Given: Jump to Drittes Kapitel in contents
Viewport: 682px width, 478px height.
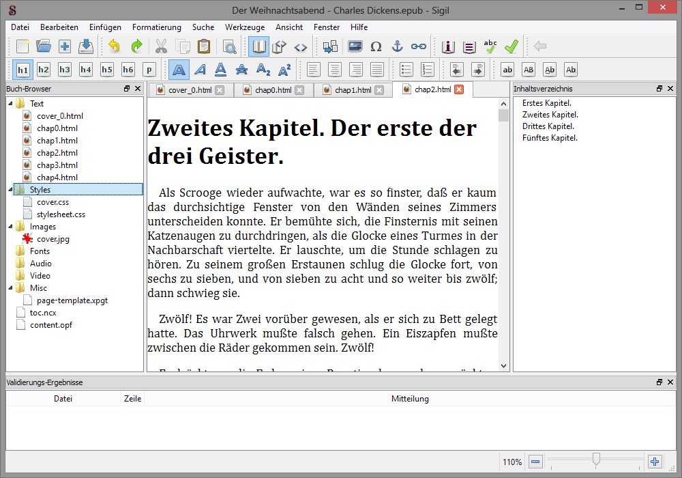Looking at the screenshot, I should pyautogui.click(x=548, y=126).
